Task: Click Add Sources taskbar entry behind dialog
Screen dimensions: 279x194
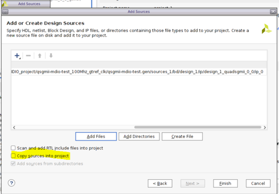Action: click(26, 4)
